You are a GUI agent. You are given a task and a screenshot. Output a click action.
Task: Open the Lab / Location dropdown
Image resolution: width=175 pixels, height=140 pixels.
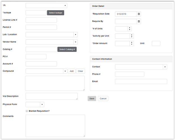click(76, 35)
